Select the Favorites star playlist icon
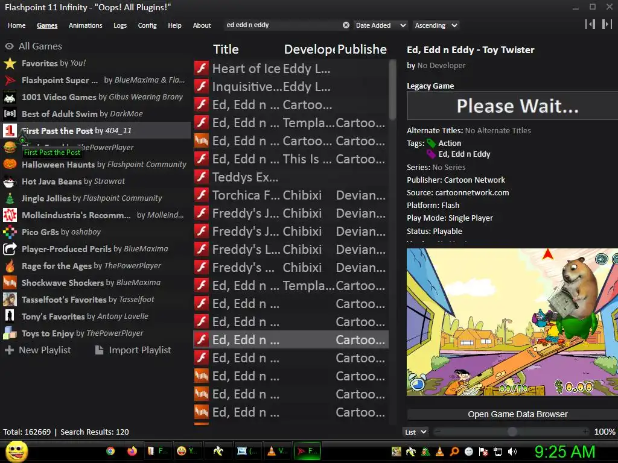The height and width of the screenshot is (463, 618). pyautogui.click(x=10, y=63)
